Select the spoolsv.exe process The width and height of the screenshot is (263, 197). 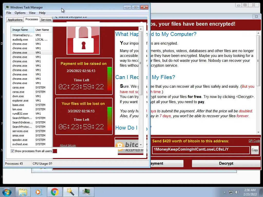[32, 140]
